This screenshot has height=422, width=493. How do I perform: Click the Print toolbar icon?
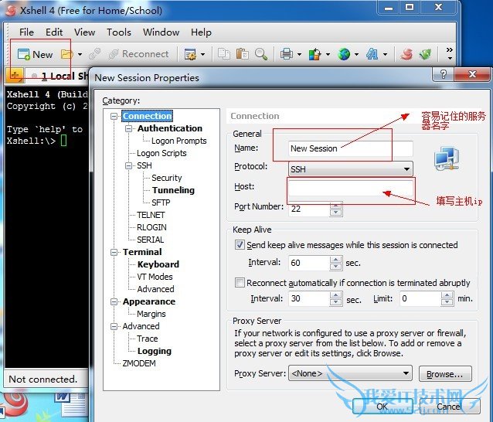point(287,54)
